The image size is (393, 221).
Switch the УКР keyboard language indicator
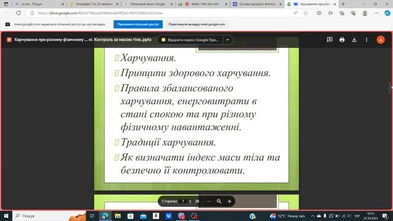point(357,215)
